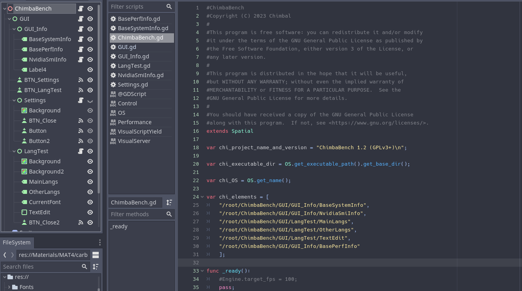This screenshot has height=291, width=522.
Task: Collapse the Settings node branch
Action: [14, 100]
